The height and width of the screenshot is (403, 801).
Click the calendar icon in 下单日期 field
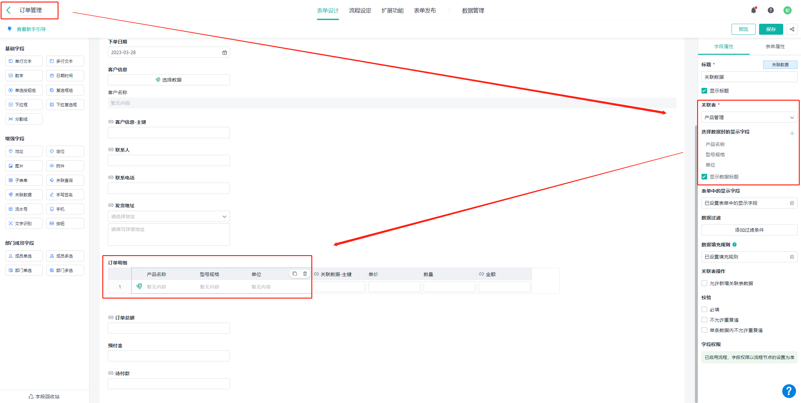pyautogui.click(x=224, y=53)
